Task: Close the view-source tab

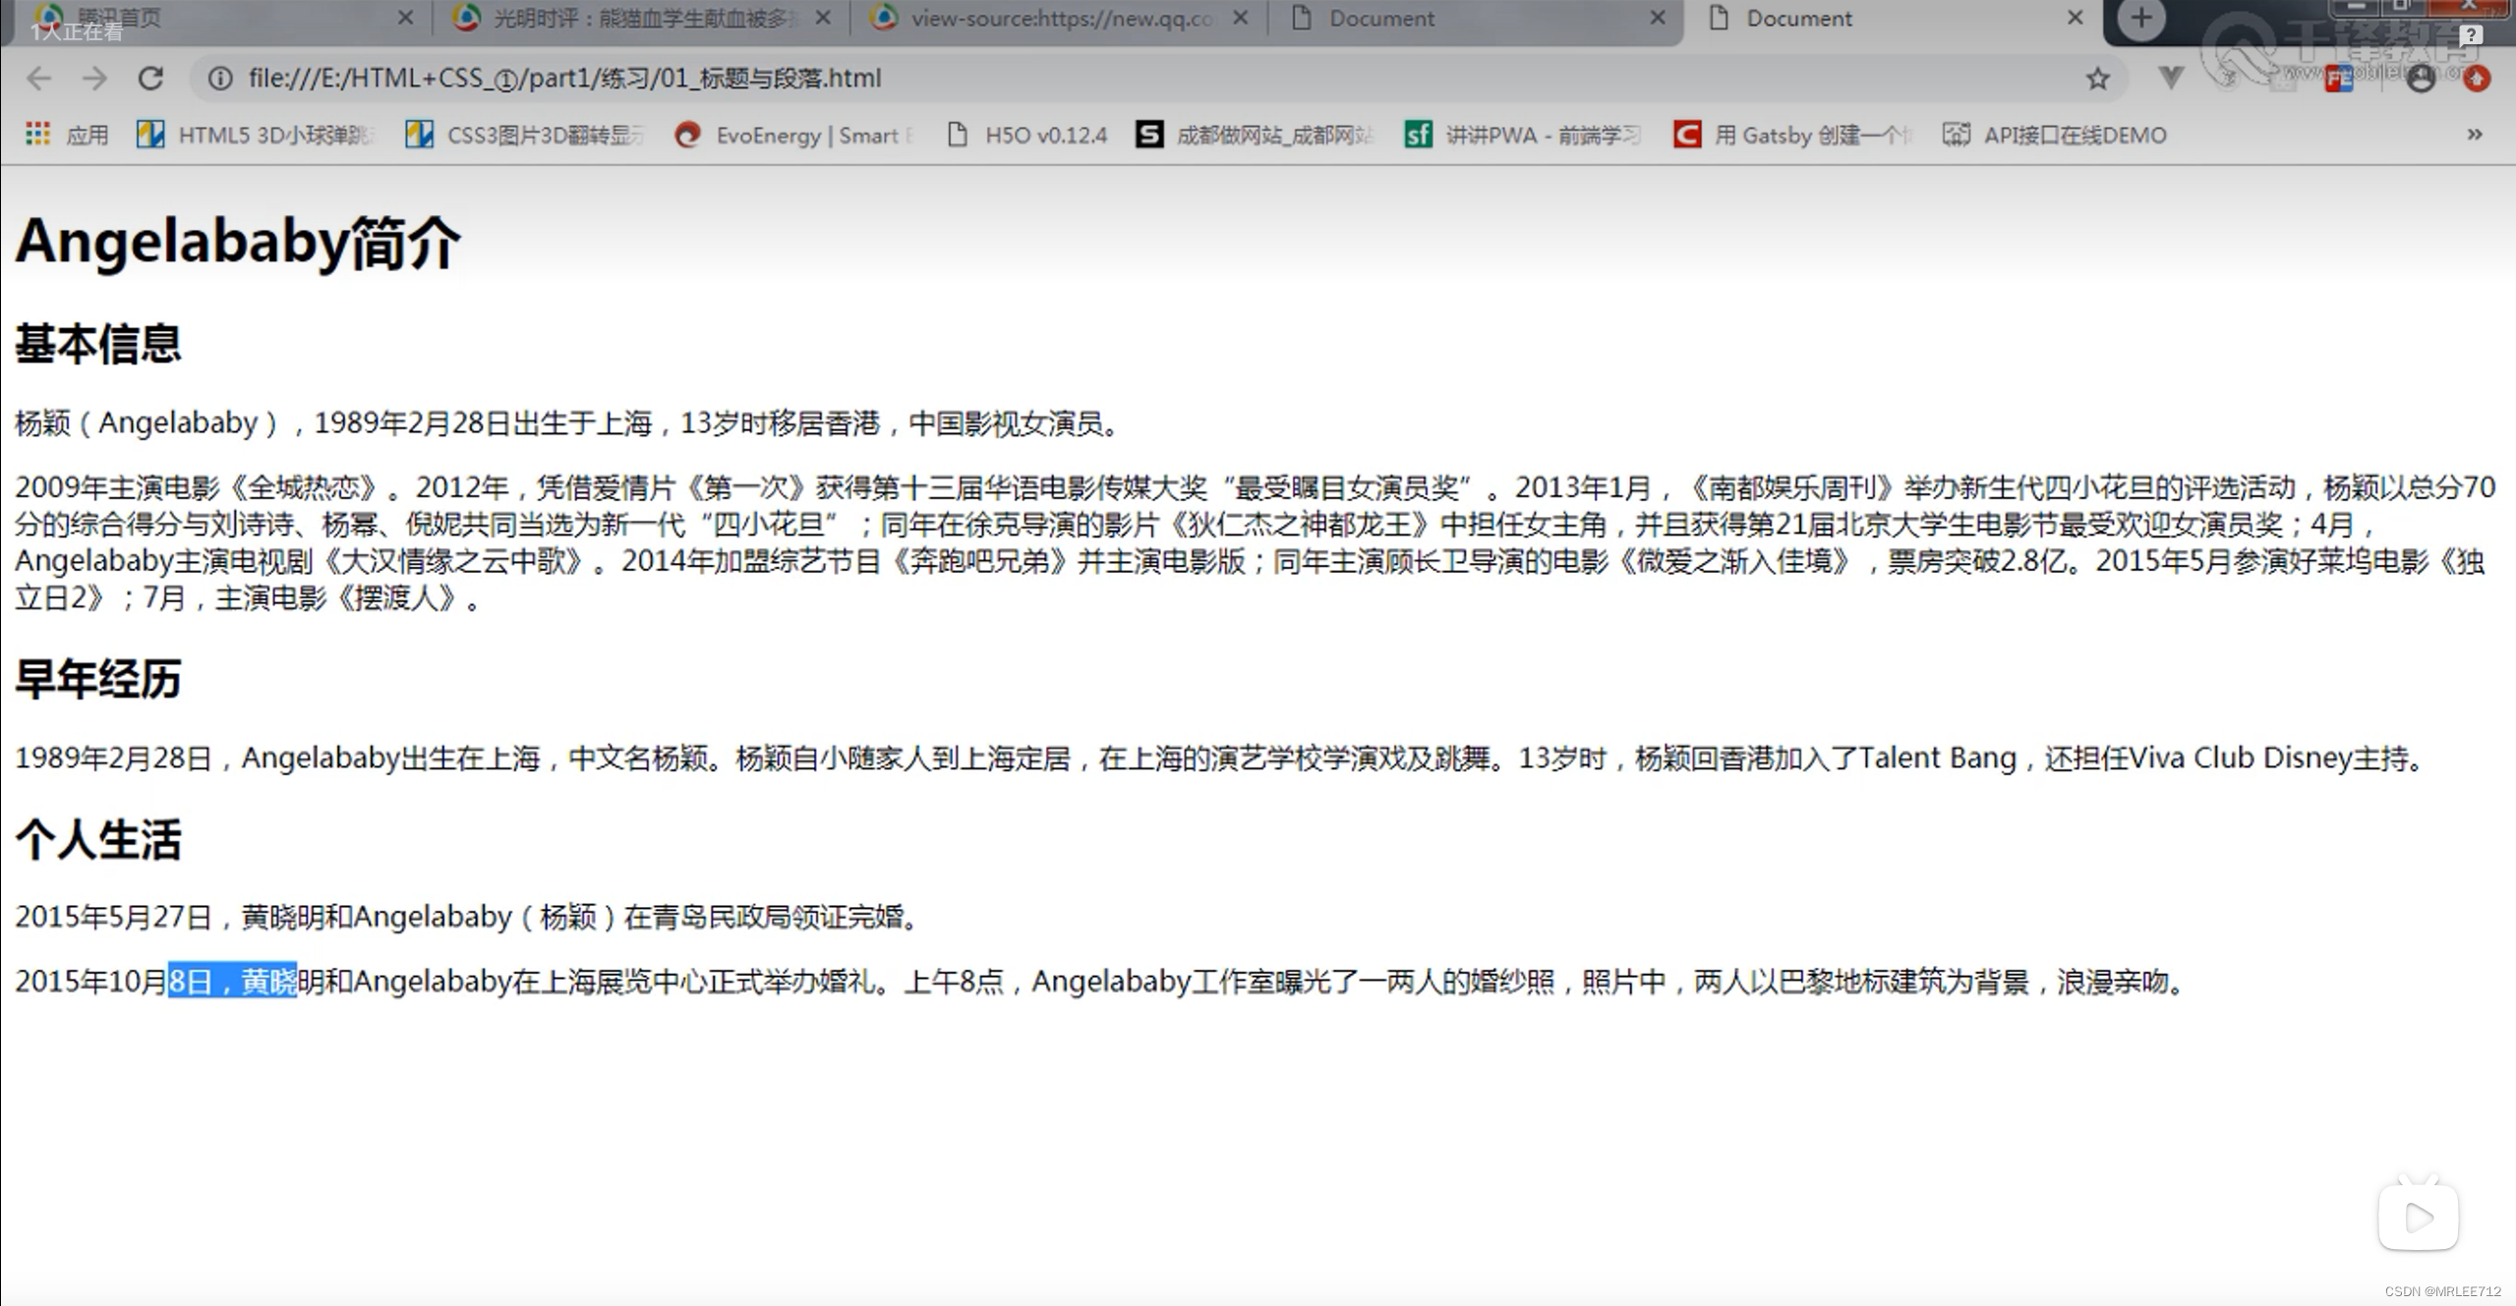Action: tap(1241, 18)
